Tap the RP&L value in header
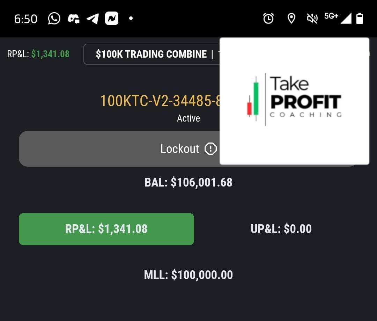Viewport: 377px width, 321px height. tap(50, 54)
